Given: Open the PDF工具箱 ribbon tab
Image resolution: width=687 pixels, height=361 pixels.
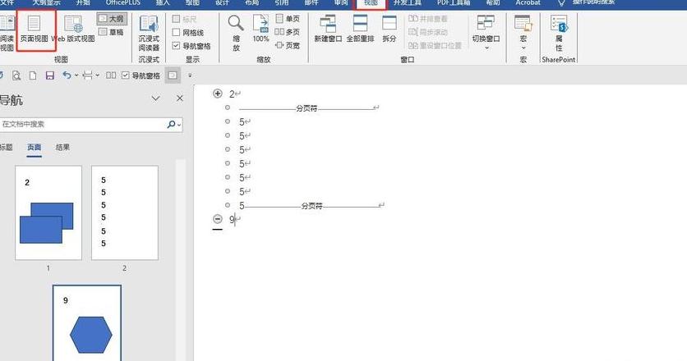Looking at the screenshot, I should [x=454, y=2].
